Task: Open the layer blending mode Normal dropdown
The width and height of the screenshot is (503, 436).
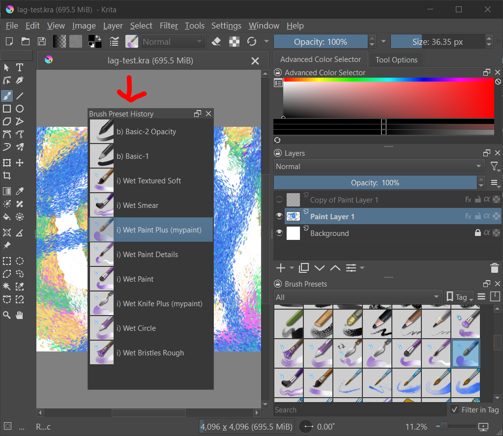Action: [379, 167]
